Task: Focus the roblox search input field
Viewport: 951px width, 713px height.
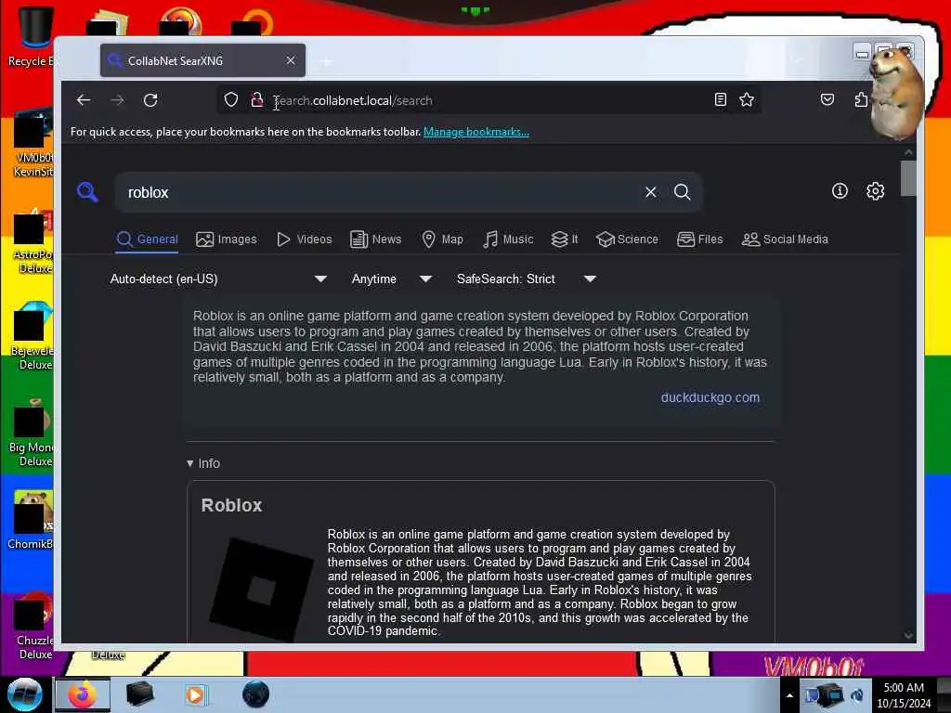Action: [x=382, y=192]
